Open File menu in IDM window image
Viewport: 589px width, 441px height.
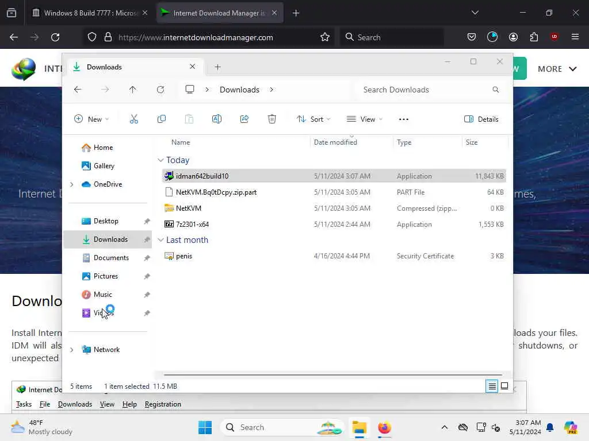45,404
